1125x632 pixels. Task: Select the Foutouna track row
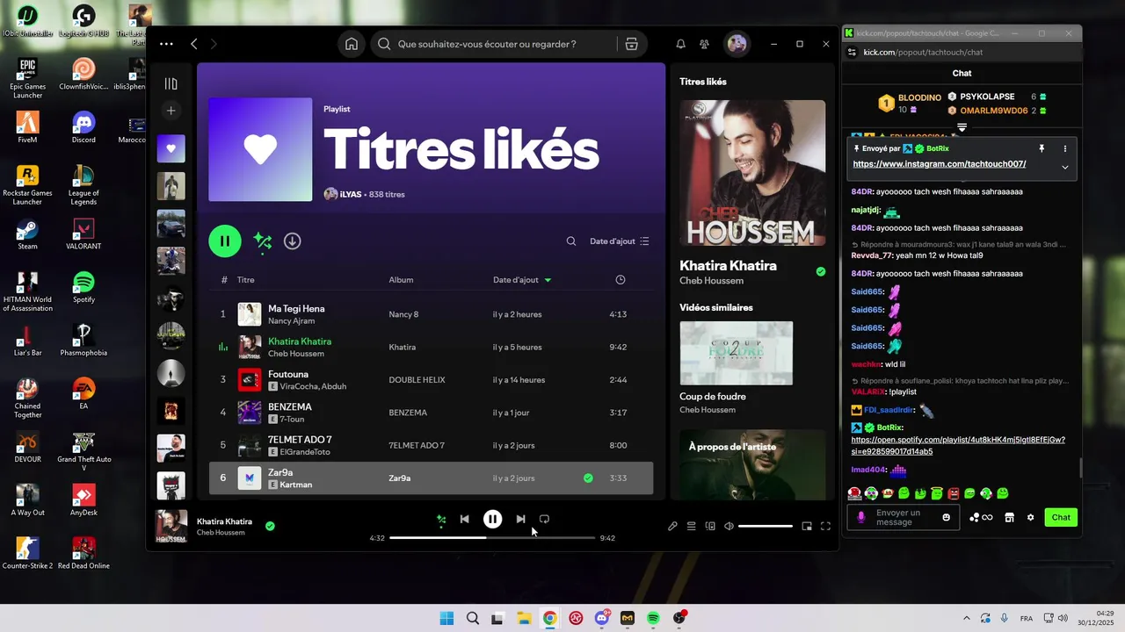(x=431, y=380)
